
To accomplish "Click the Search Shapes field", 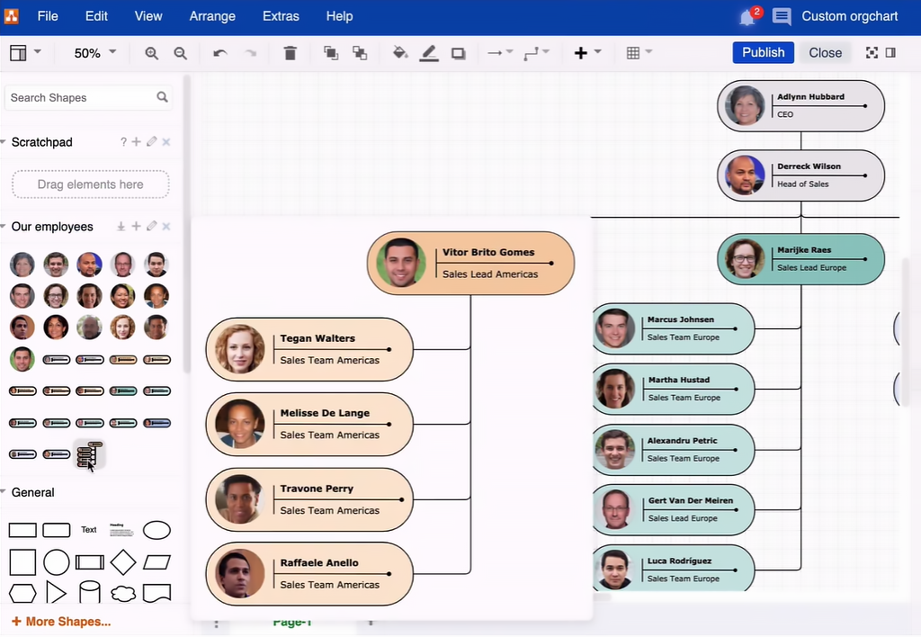I will [x=88, y=97].
